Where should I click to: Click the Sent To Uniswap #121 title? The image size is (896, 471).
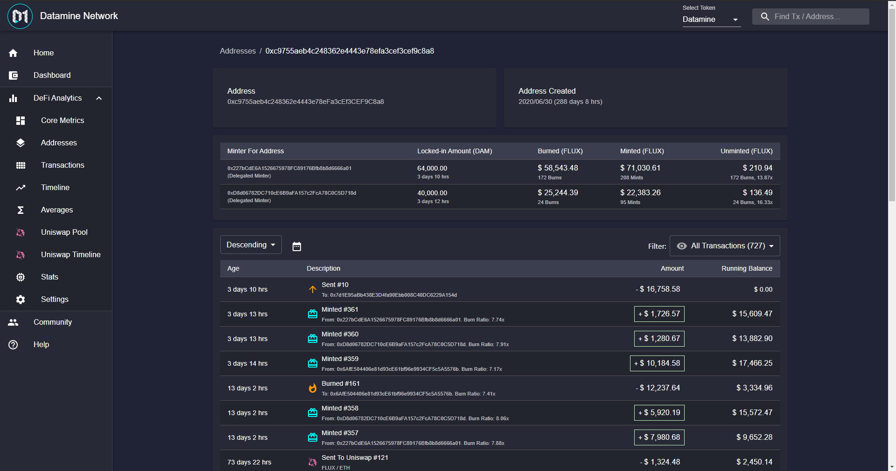tap(355, 457)
